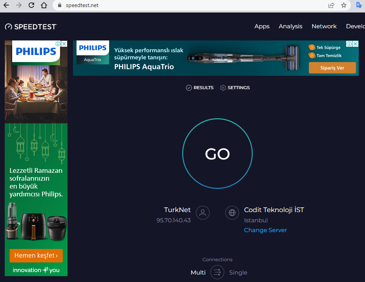Select Multi connections mode
This screenshot has height=282, width=365.
(198, 273)
